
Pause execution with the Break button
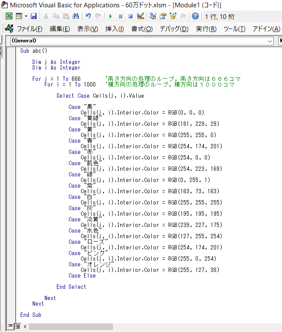(x=120, y=16)
